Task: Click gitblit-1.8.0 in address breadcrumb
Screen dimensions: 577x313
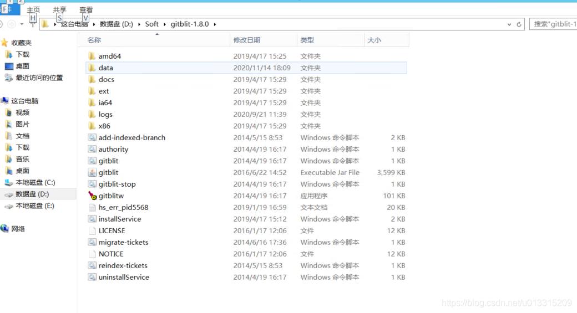Action: coord(190,24)
